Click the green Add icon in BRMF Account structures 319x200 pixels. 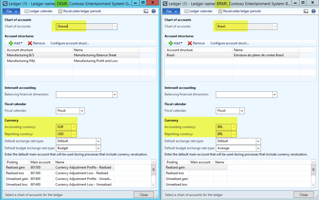[x=171, y=43]
